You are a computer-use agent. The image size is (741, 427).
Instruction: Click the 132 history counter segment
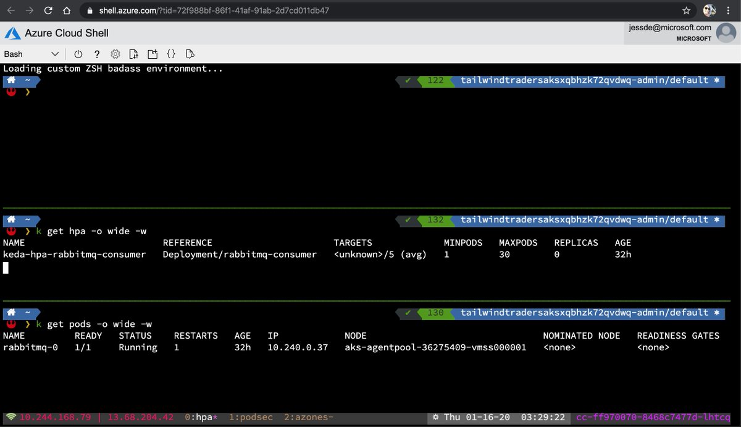click(435, 219)
